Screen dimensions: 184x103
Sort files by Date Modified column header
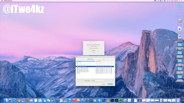click(105, 61)
